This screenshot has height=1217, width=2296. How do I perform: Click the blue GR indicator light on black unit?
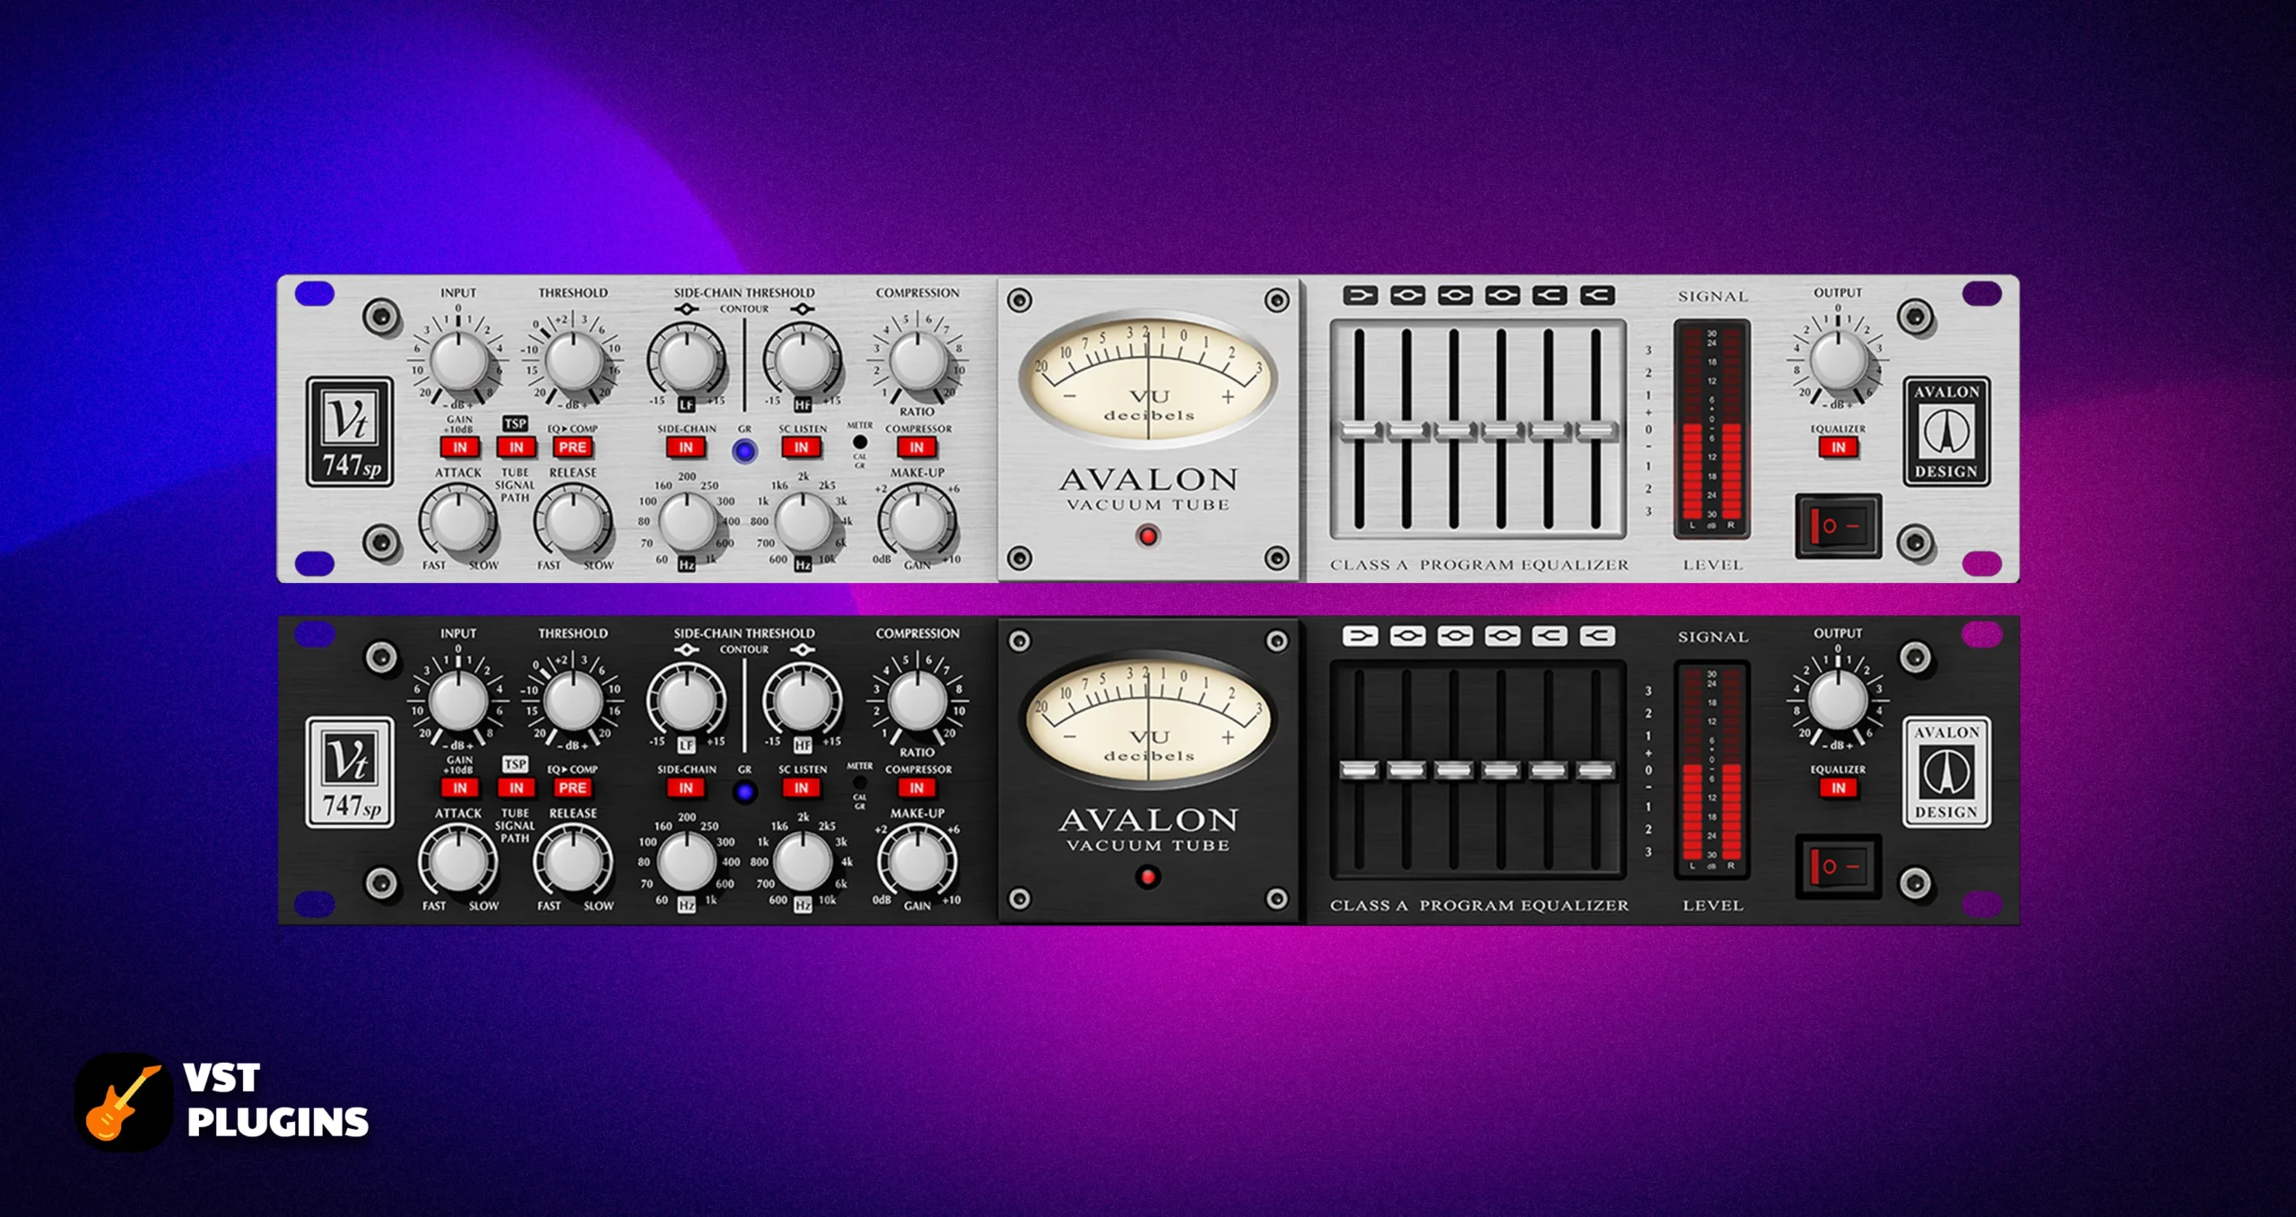[744, 791]
